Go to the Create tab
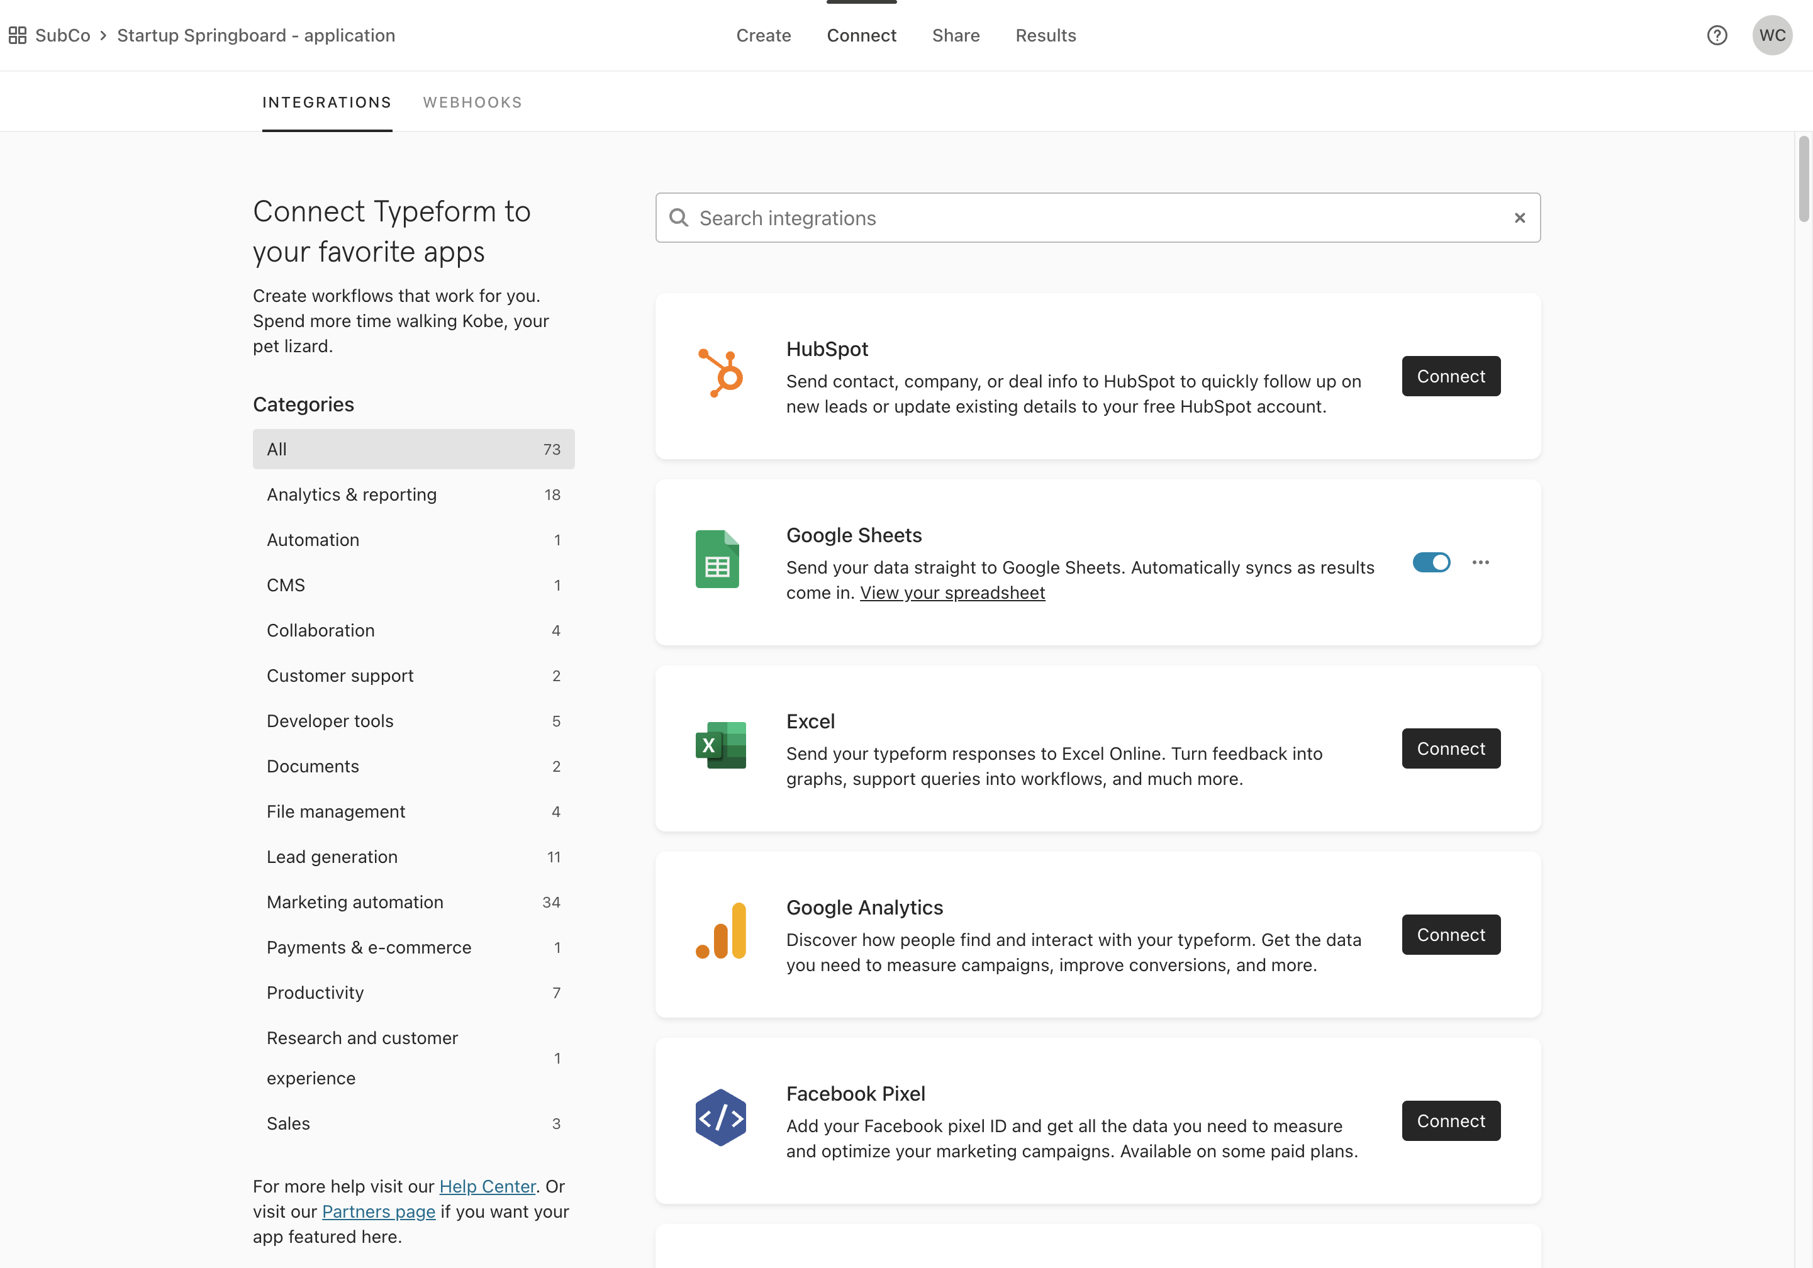 (764, 35)
